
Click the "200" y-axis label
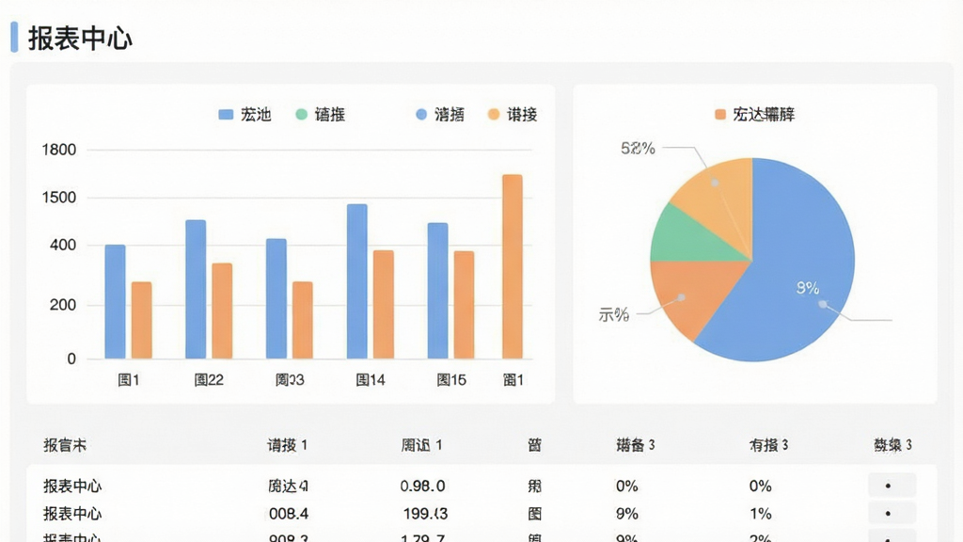click(63, 305)
